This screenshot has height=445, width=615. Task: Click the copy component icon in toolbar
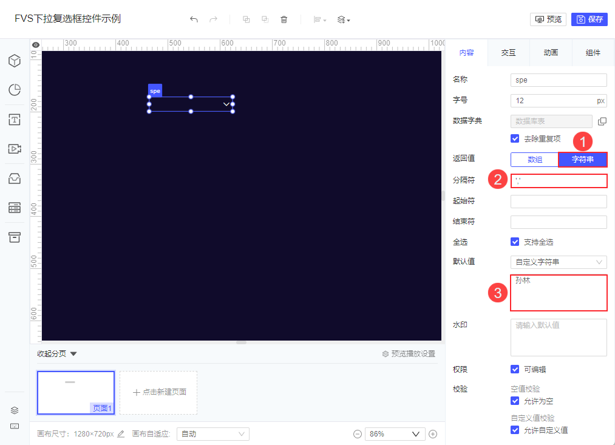[x=246, y=19]
